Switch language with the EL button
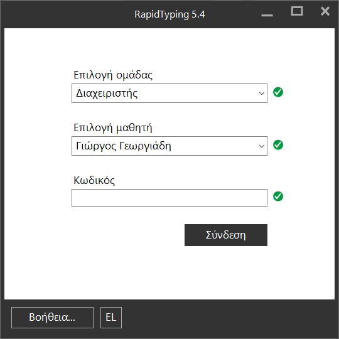Image resolution: width=339 pixels, height=339 pixels. 111,318
